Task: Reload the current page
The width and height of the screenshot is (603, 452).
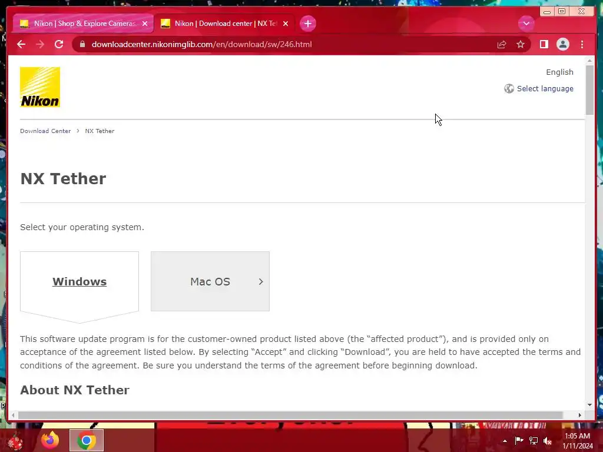Action: 59,44
